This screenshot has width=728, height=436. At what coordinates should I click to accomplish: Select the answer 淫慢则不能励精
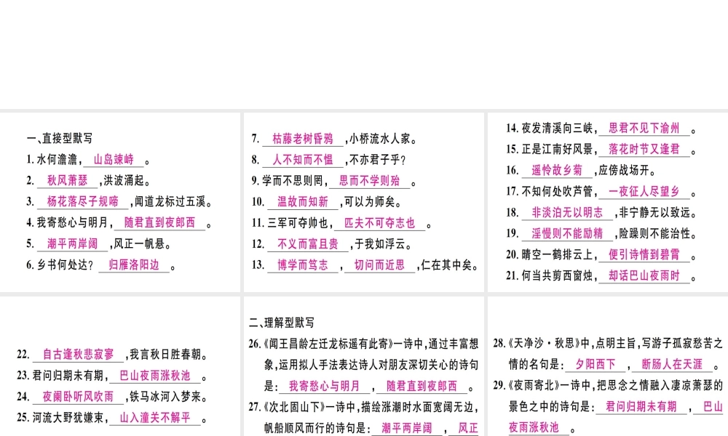[567, 233]
